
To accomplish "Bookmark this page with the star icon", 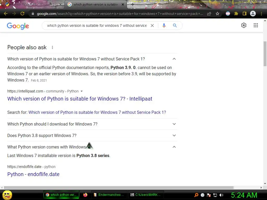I will (217, 14).
